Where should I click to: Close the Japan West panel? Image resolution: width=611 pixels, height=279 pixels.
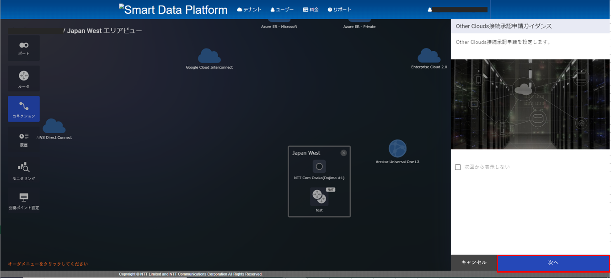343,153
